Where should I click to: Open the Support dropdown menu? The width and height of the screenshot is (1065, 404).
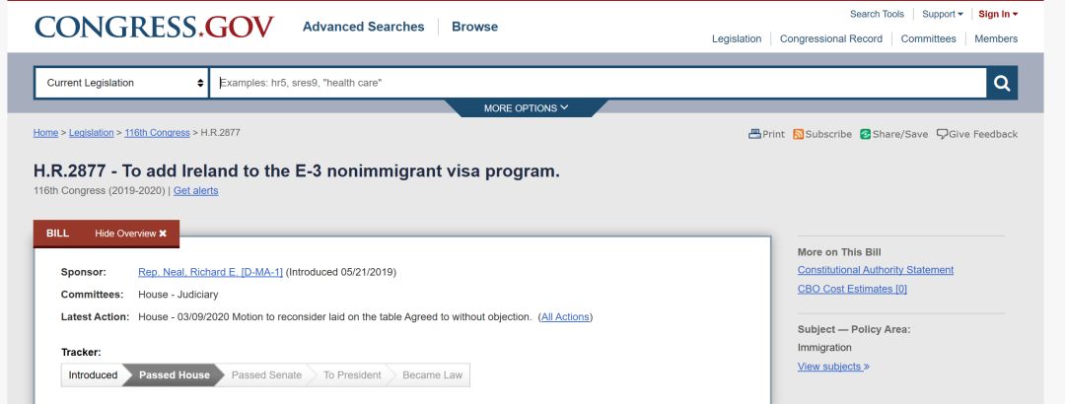pyautogui.click(x=943, y=14)
